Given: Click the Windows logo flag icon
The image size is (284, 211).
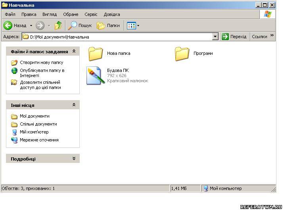Looking at the screenshot, I should [267, 14].
